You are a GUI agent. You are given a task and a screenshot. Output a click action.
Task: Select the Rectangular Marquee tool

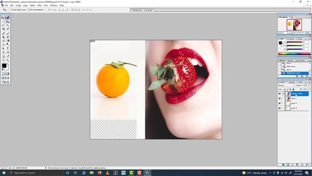point(3,22)
